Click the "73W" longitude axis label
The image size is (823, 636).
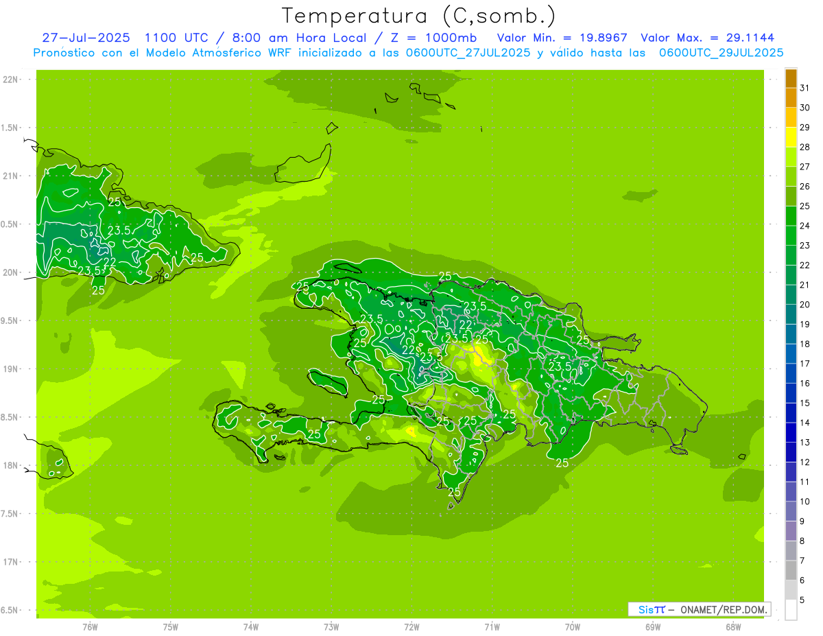pos(331,626)
